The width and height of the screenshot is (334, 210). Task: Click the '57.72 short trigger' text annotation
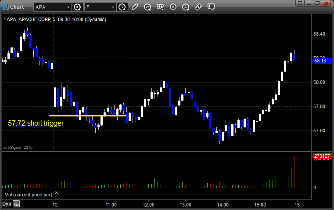pyautogui.click(x=36, y=123)
